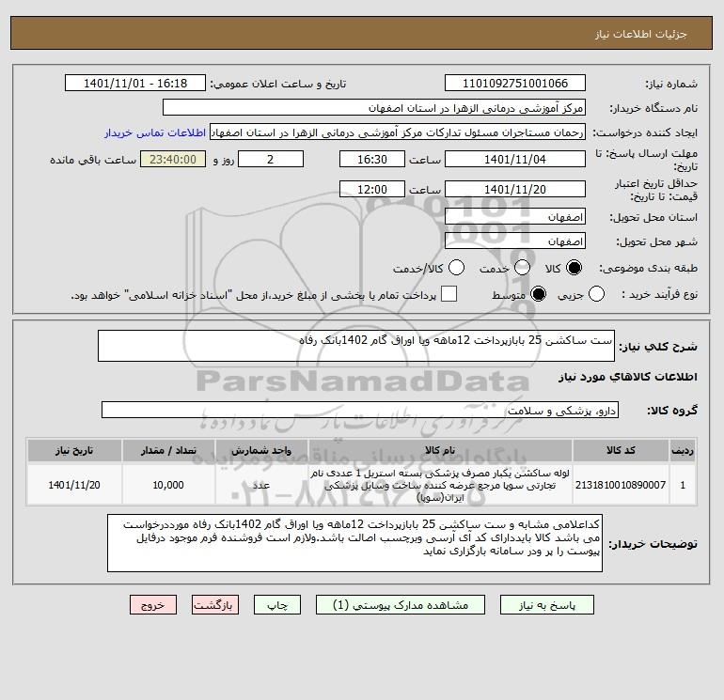The height and width of the screenshot is (700, 724).
Task: Select the کالا/خدمت radio button
Action: pos(457,268)
